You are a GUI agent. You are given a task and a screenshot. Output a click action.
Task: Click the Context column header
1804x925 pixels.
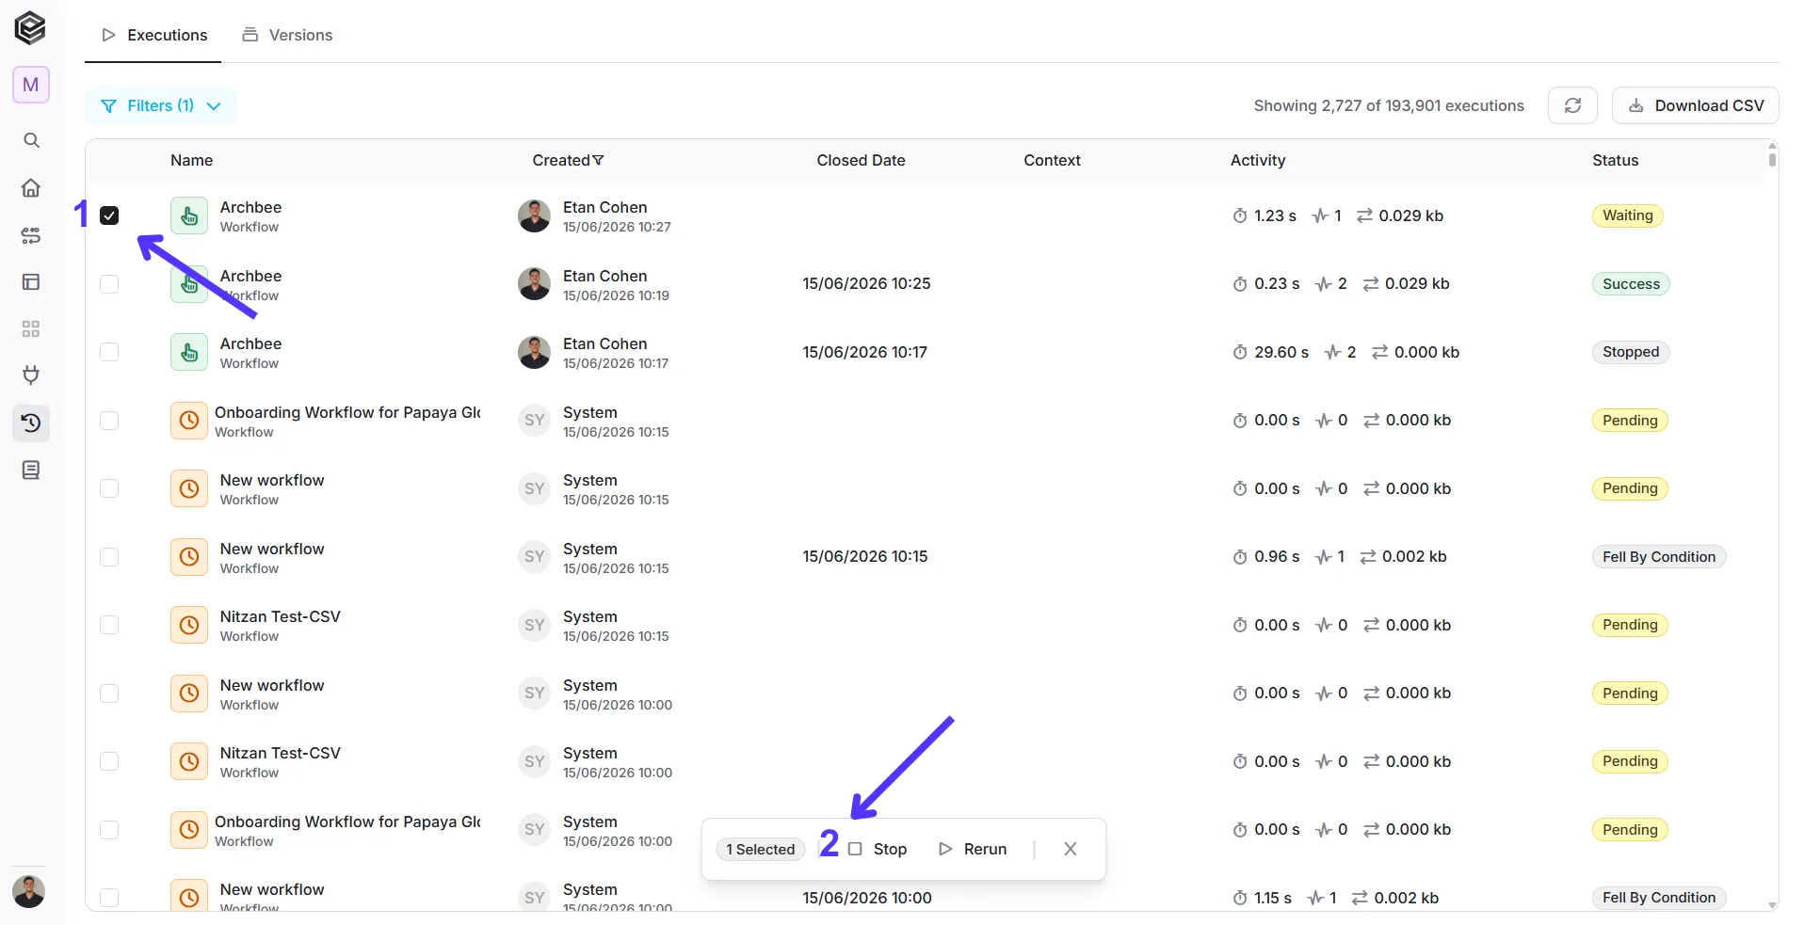(x=1053, y=160)
